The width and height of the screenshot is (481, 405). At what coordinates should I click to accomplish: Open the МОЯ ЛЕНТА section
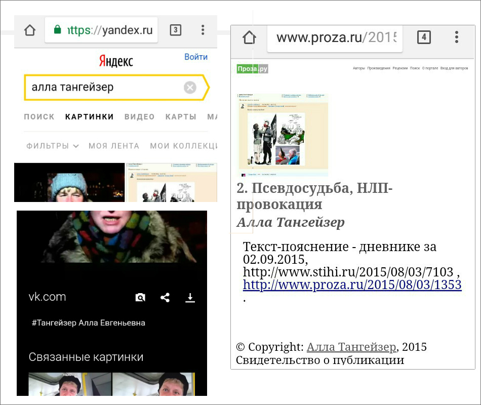coord(114,146)
